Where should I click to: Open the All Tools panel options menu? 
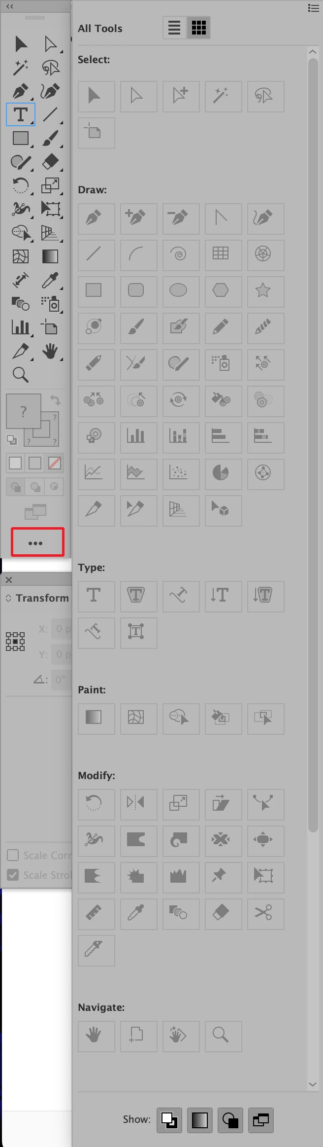point(313,8)
